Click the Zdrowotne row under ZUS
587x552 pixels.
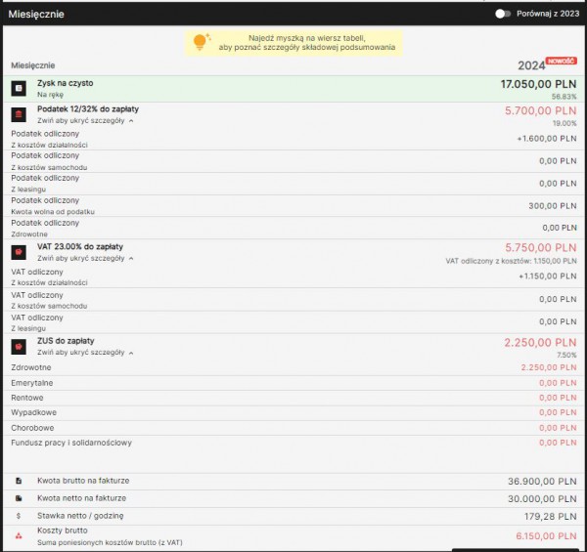[293, 368]
